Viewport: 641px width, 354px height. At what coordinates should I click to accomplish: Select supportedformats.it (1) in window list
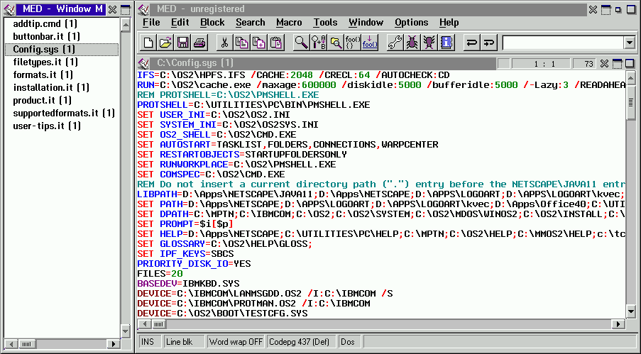pos(64,113)
